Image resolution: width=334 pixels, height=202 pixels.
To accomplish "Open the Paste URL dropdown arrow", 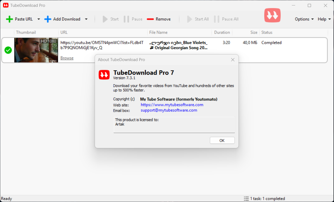I will pos(39,19).
